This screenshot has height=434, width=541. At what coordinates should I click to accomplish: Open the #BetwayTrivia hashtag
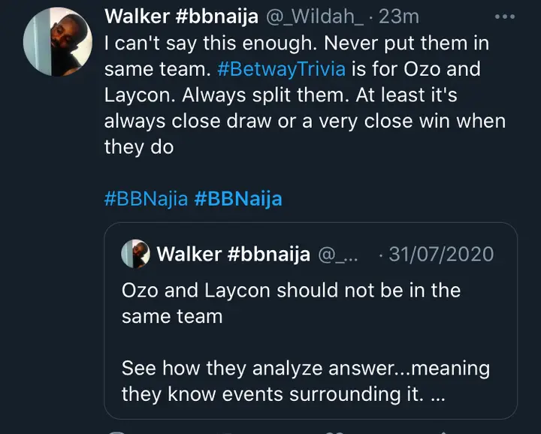[x=281, y=70]
